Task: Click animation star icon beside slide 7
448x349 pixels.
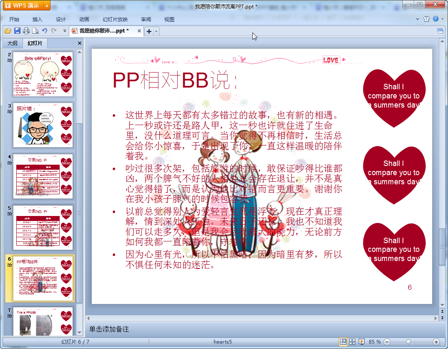Action: 10,316
